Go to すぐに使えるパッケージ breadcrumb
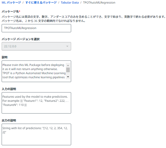 (x=41, y=2)
